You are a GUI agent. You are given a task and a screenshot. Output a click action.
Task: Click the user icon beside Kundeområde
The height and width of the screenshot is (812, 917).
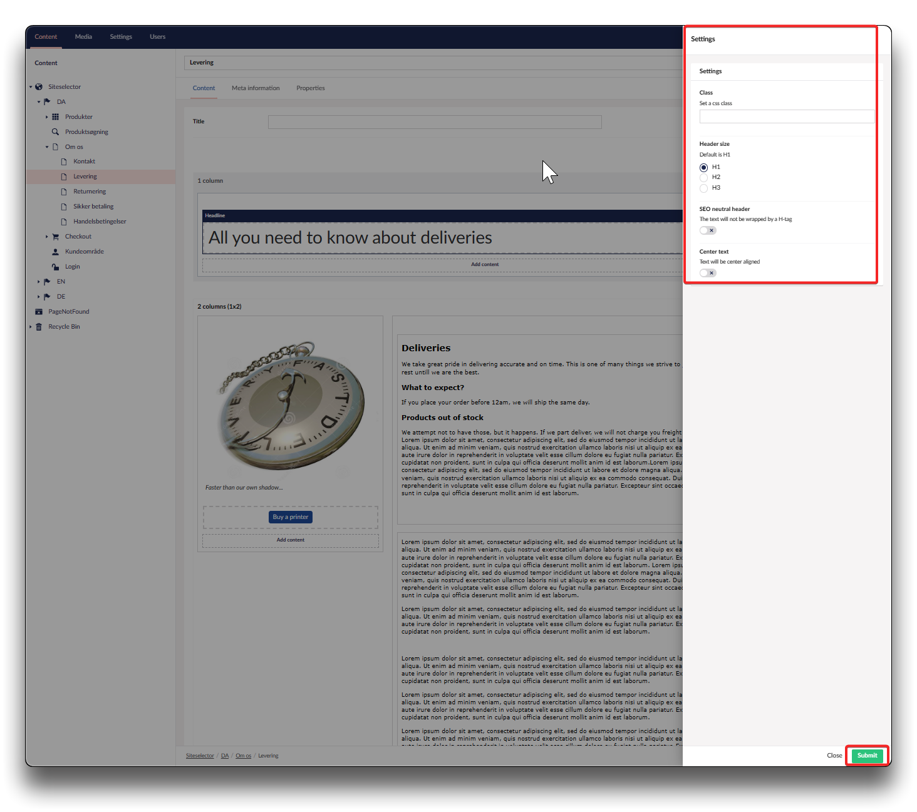pyautogui.click(x=56, y=252)
